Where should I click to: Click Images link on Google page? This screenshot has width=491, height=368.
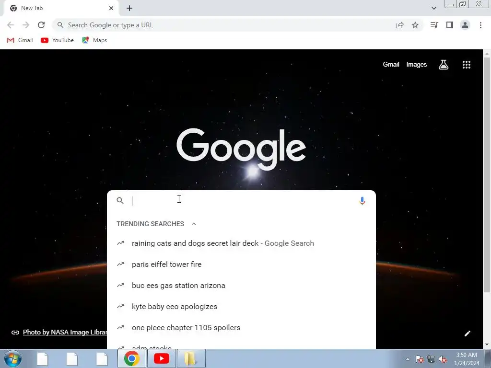[x=417, y=65]
